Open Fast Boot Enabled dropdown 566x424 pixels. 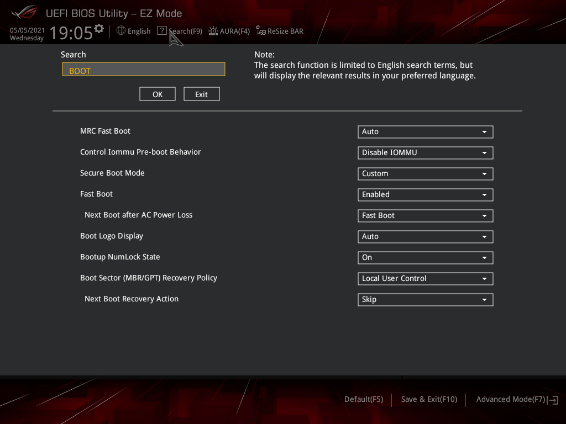[x=425, y=195]
